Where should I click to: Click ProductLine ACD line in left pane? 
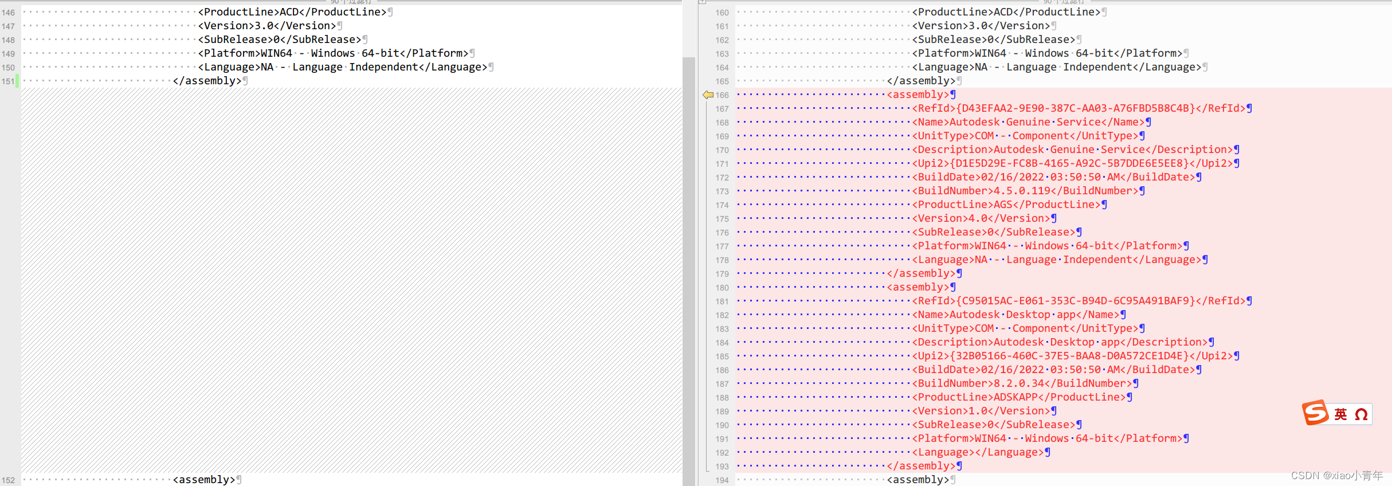coord(293,12)
